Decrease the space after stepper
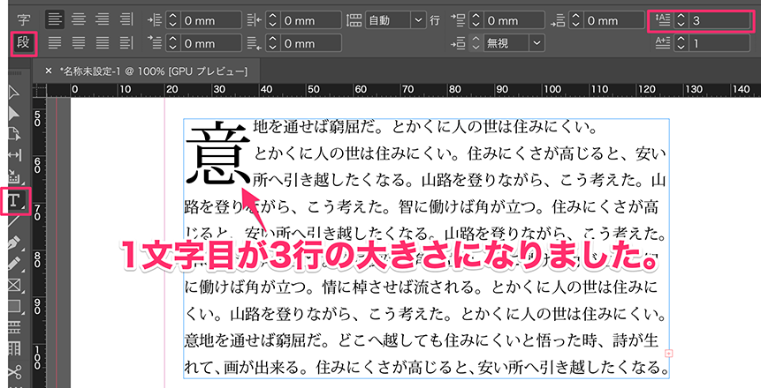 (x=576, y=24)
